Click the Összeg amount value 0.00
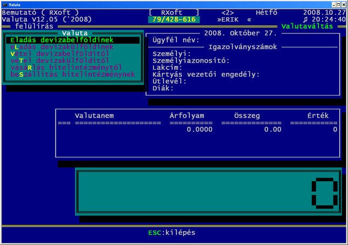Viewport: 348px width, 245px height. (x=272, y=130)
